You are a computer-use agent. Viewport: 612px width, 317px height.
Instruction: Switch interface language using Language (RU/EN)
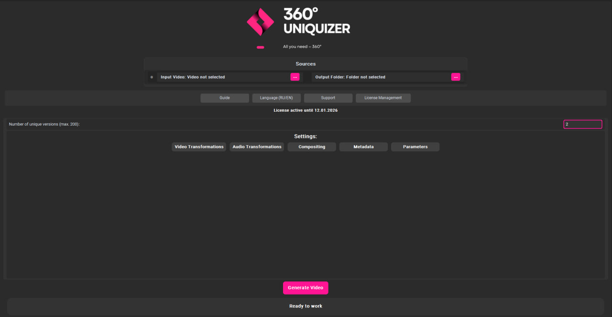tap(276, 97)
